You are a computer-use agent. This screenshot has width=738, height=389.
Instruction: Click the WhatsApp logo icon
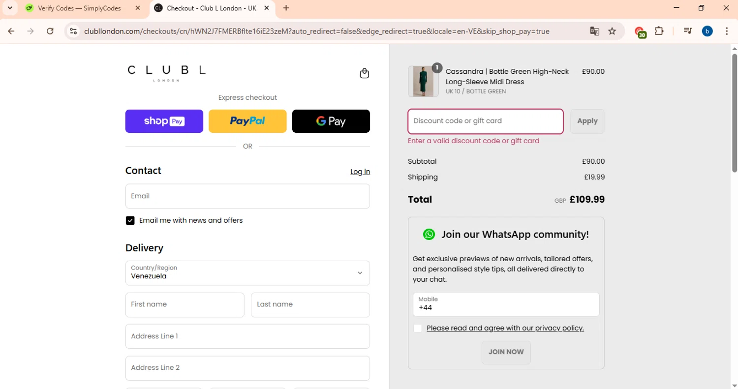429,234
